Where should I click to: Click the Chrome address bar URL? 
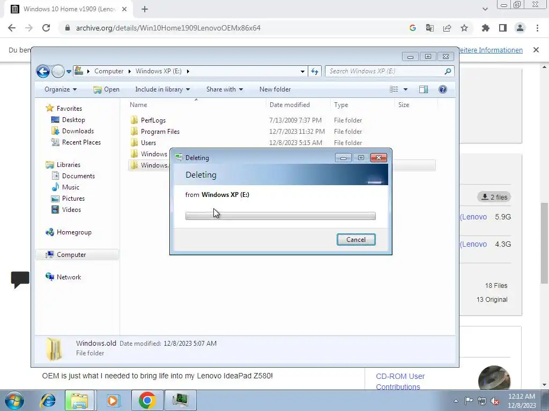[168, 28]
